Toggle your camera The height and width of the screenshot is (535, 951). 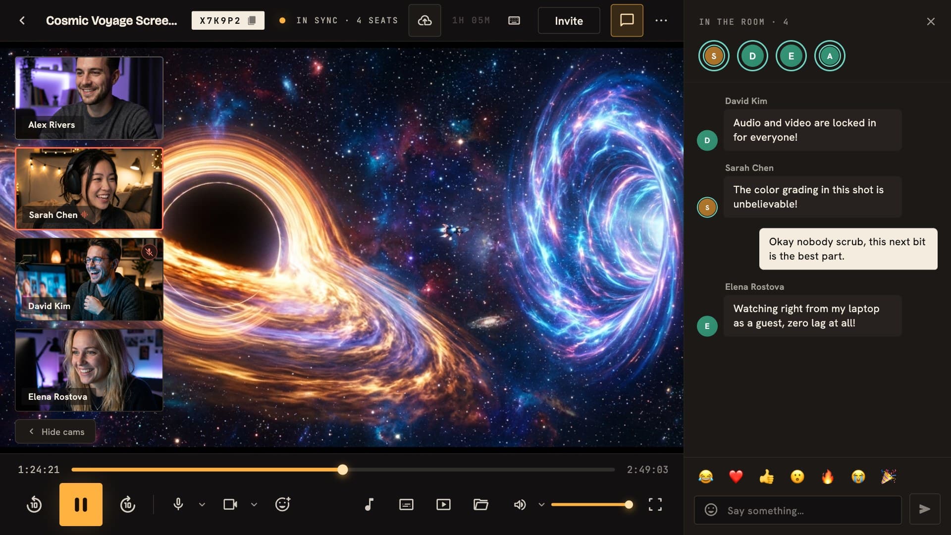pyautogui.click(x=230, y=504)
